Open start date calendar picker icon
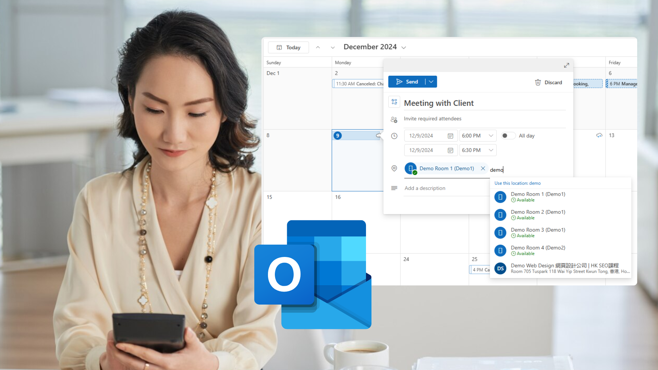Viewport: 658px width, 370px height. (450, 136)
